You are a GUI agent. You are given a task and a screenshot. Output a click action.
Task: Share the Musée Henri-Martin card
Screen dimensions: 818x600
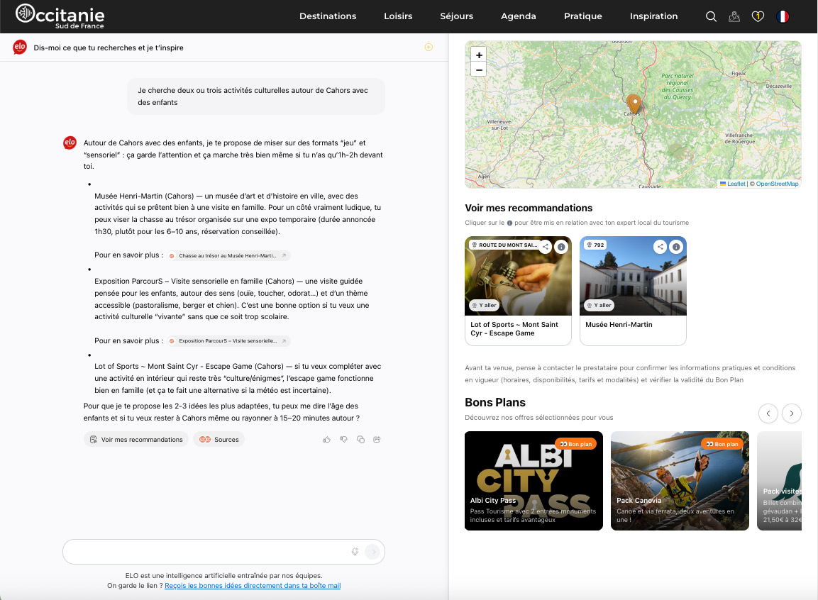pyautogui.click(x=660, y=247)
